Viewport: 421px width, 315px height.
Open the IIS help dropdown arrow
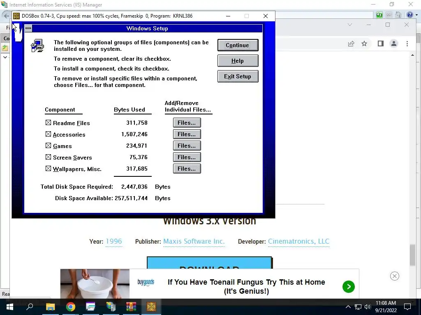click(x=417, y=15)
